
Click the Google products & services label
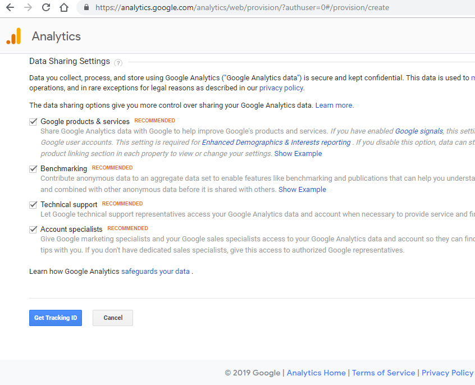pos(85,121)
